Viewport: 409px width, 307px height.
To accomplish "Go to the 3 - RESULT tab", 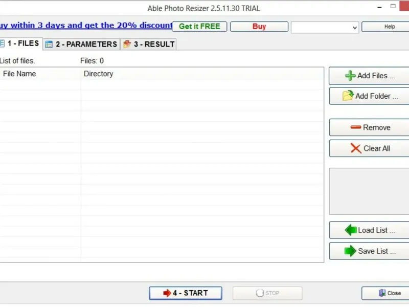I will click(148, 44).
